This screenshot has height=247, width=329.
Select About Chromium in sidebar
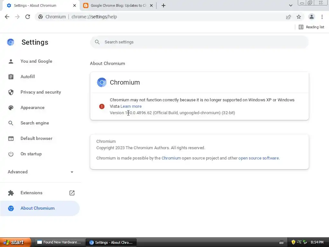[40, 208]
